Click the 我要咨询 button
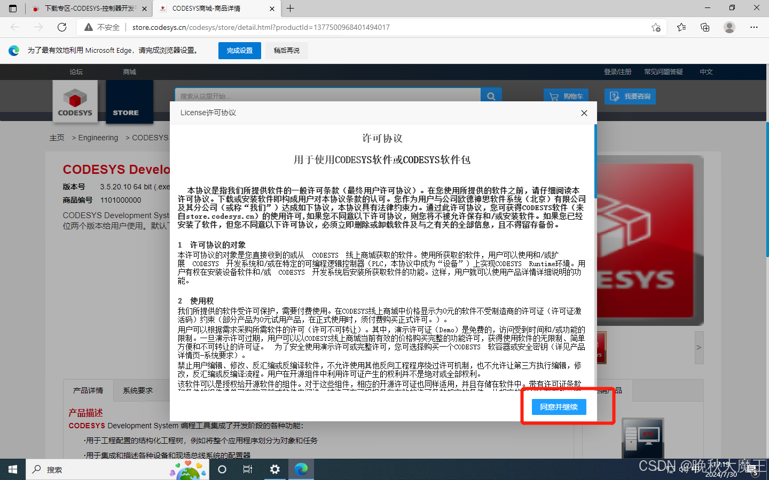The width and height of the screenshot is (769, 480). coord(630,97)
